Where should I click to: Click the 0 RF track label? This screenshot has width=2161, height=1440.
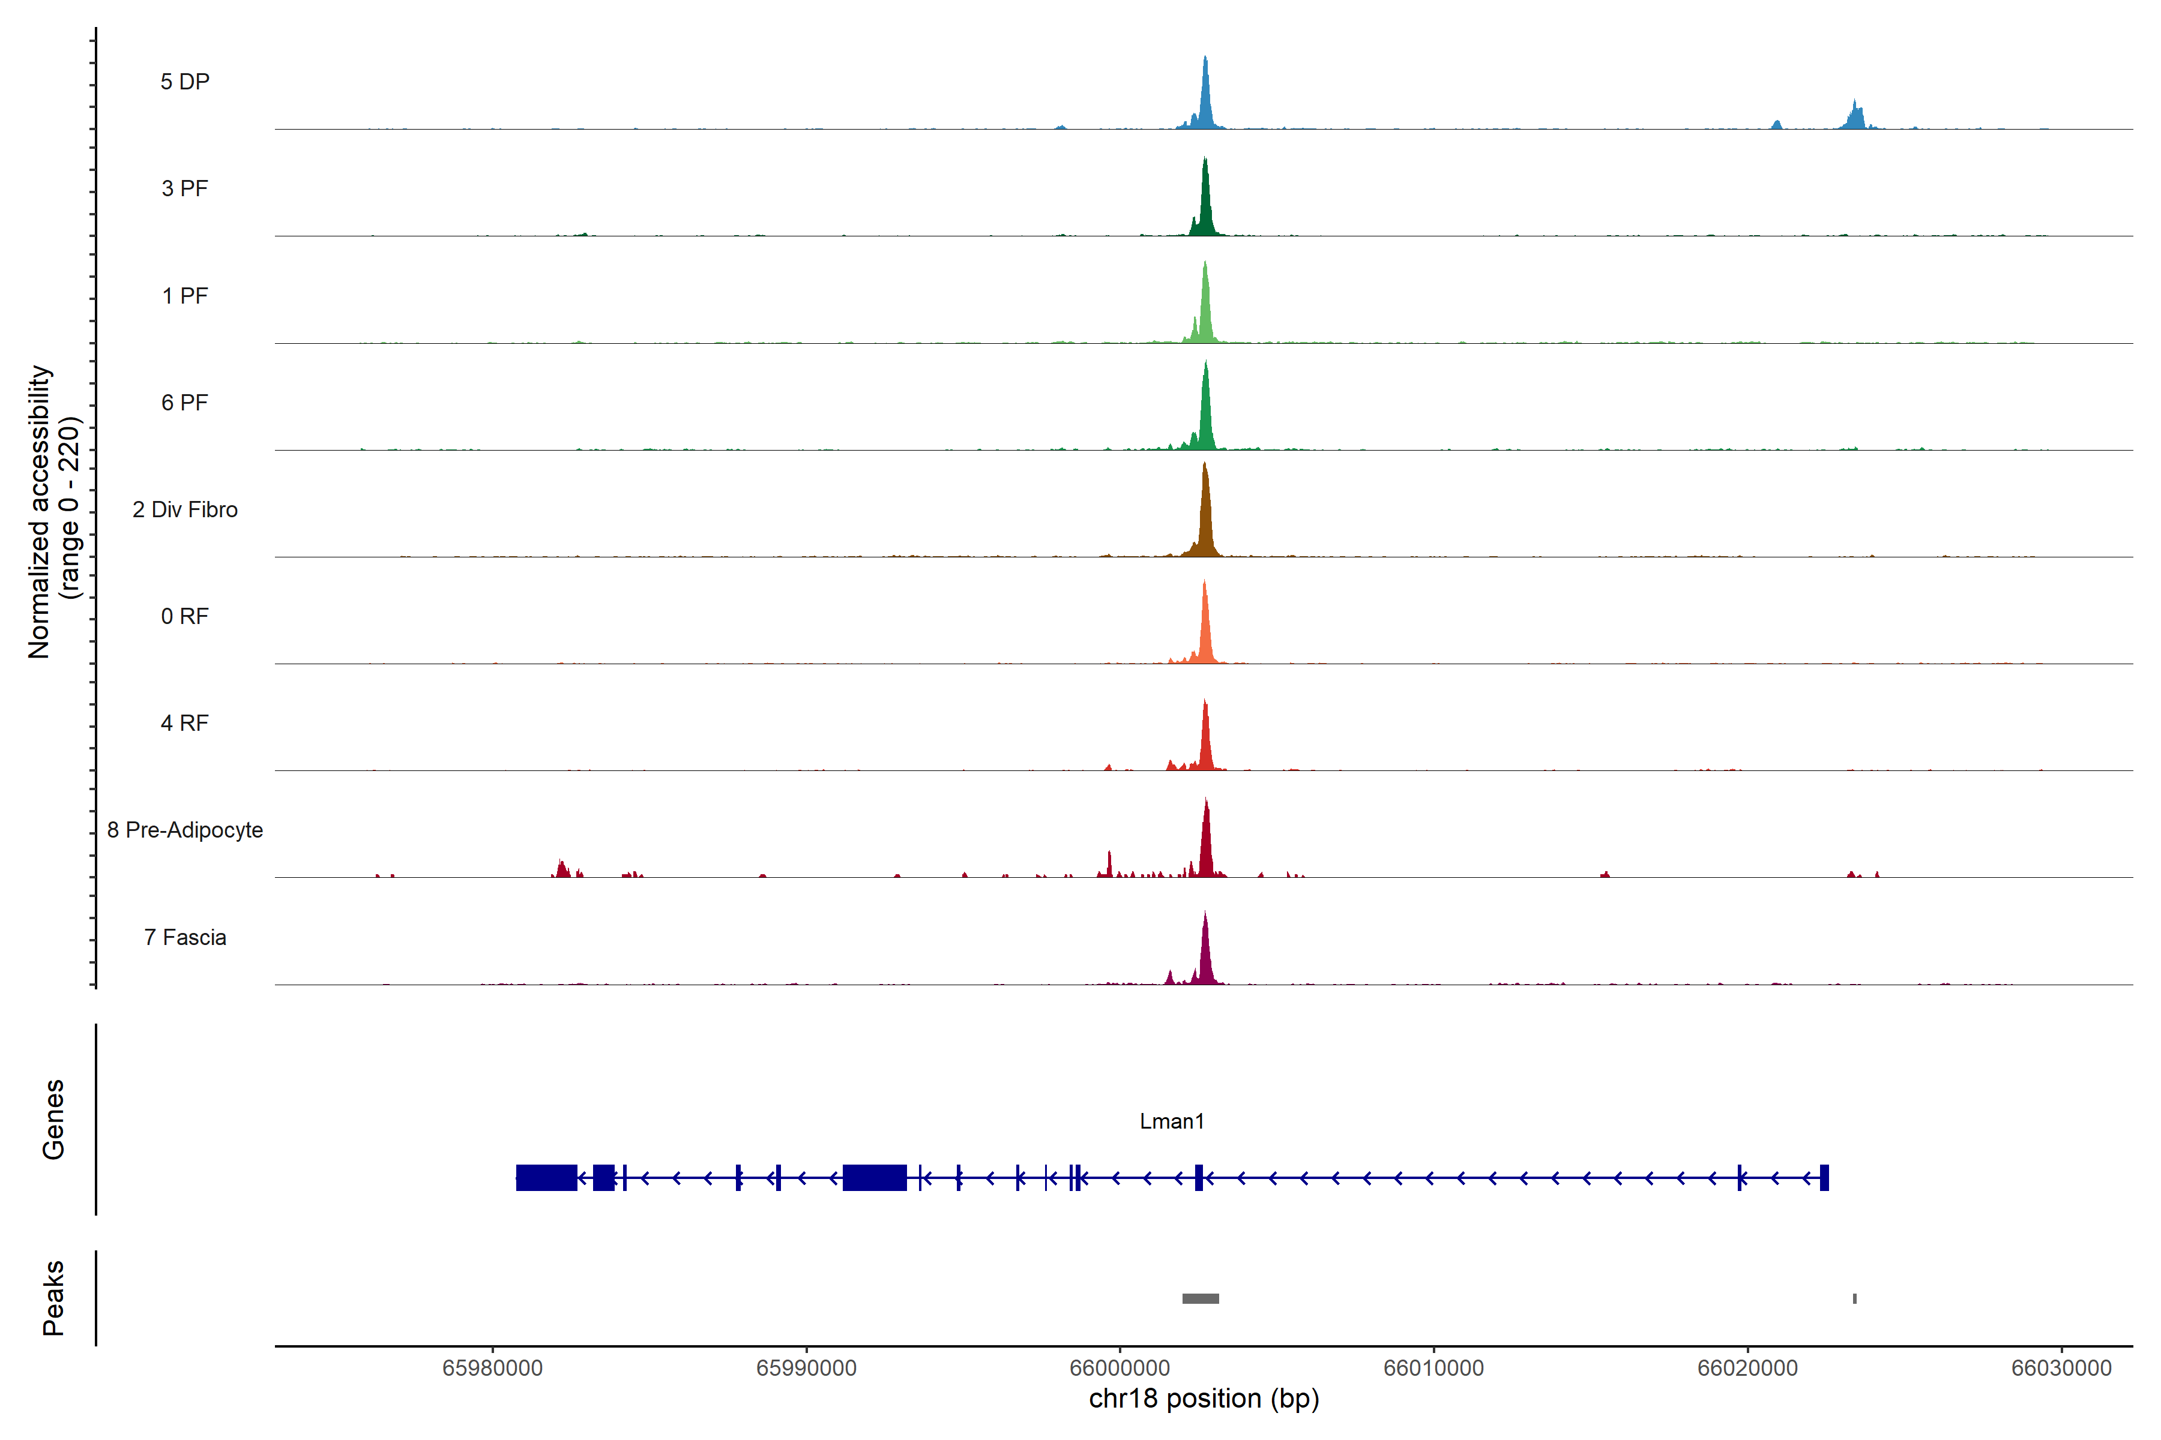185,616
